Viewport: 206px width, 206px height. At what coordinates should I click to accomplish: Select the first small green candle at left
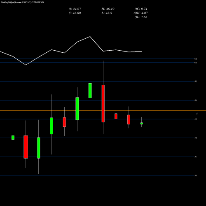point(13,138)
